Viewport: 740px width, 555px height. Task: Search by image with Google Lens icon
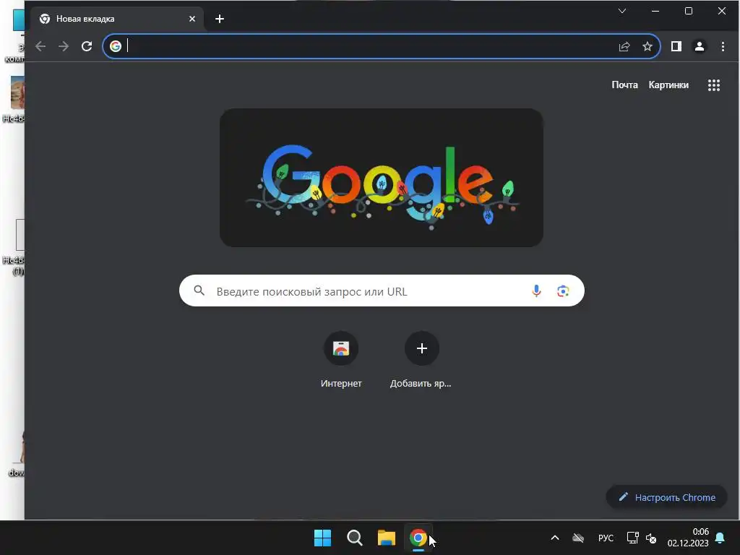tap(562, 291)
